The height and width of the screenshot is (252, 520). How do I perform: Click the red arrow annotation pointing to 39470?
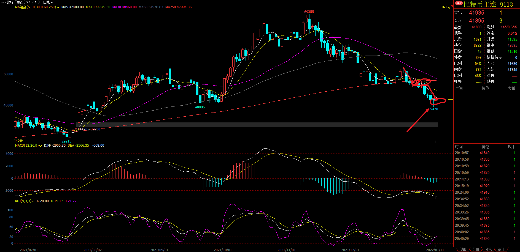click(417, 120)
